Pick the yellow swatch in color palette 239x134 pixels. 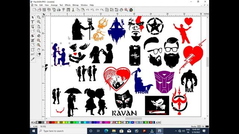coord(64,122)
